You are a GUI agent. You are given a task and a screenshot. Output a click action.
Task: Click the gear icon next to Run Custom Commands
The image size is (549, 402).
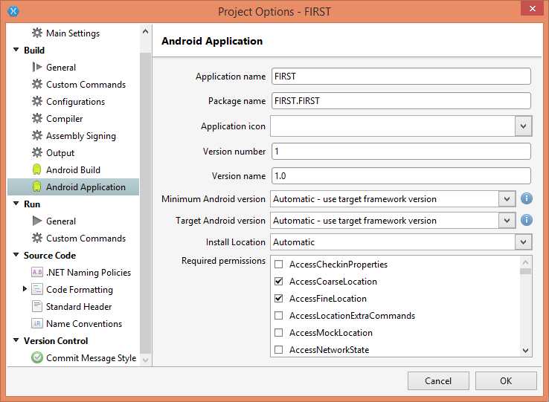coord(37,238)
